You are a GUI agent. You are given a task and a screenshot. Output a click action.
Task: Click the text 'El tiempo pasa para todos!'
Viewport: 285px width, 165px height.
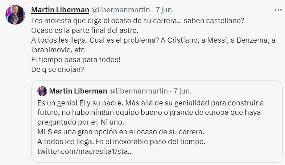point(76,59)
